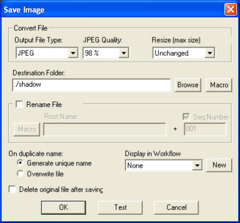Enable the Rename File checkbox
This screenshot has width=240, height=223.
click(x=20, y=105)
